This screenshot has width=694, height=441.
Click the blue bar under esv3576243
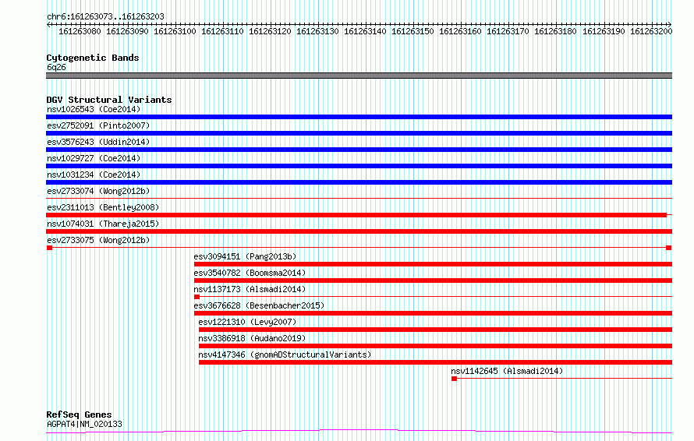pyautogui.click(x=359, y=150)
